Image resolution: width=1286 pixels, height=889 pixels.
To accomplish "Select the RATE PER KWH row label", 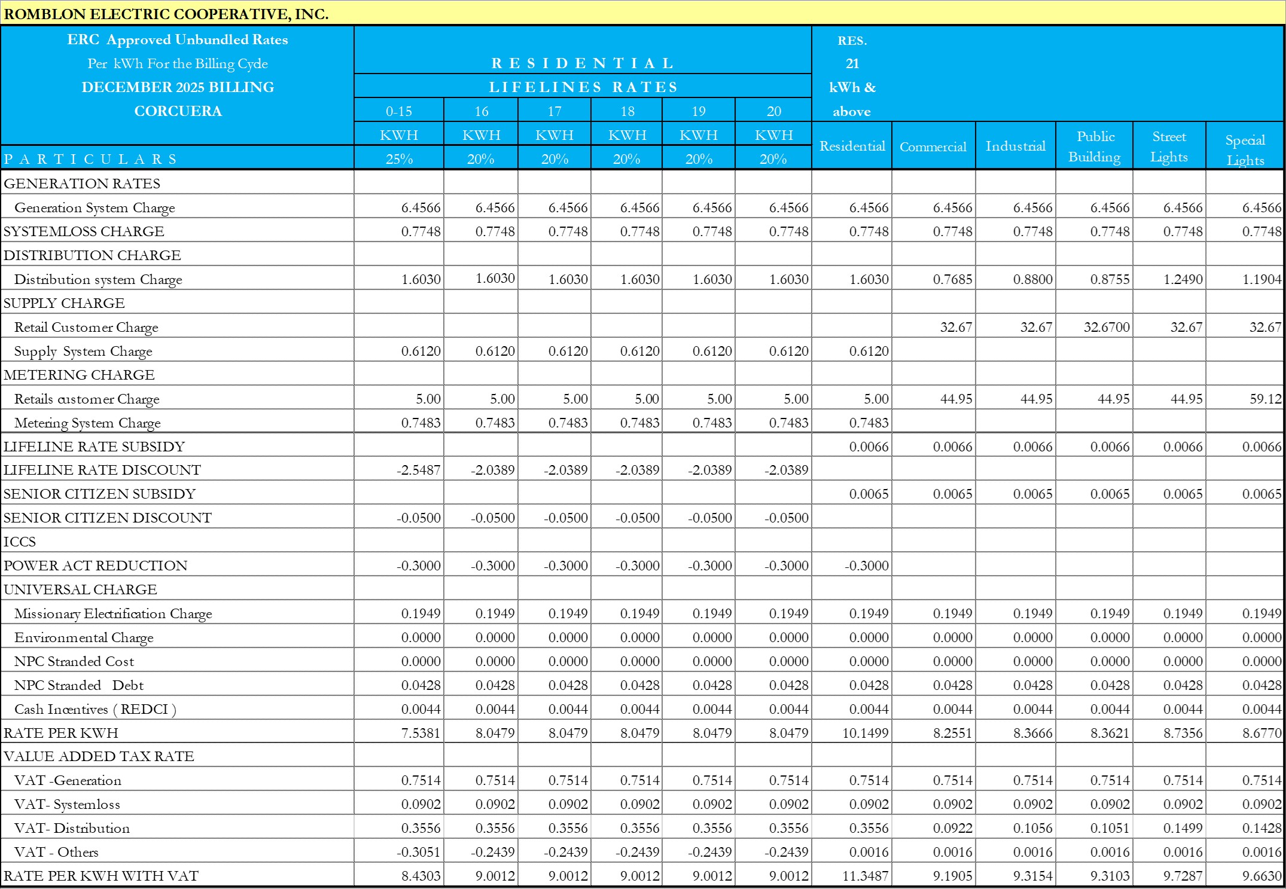I will (x=61, y=733).
